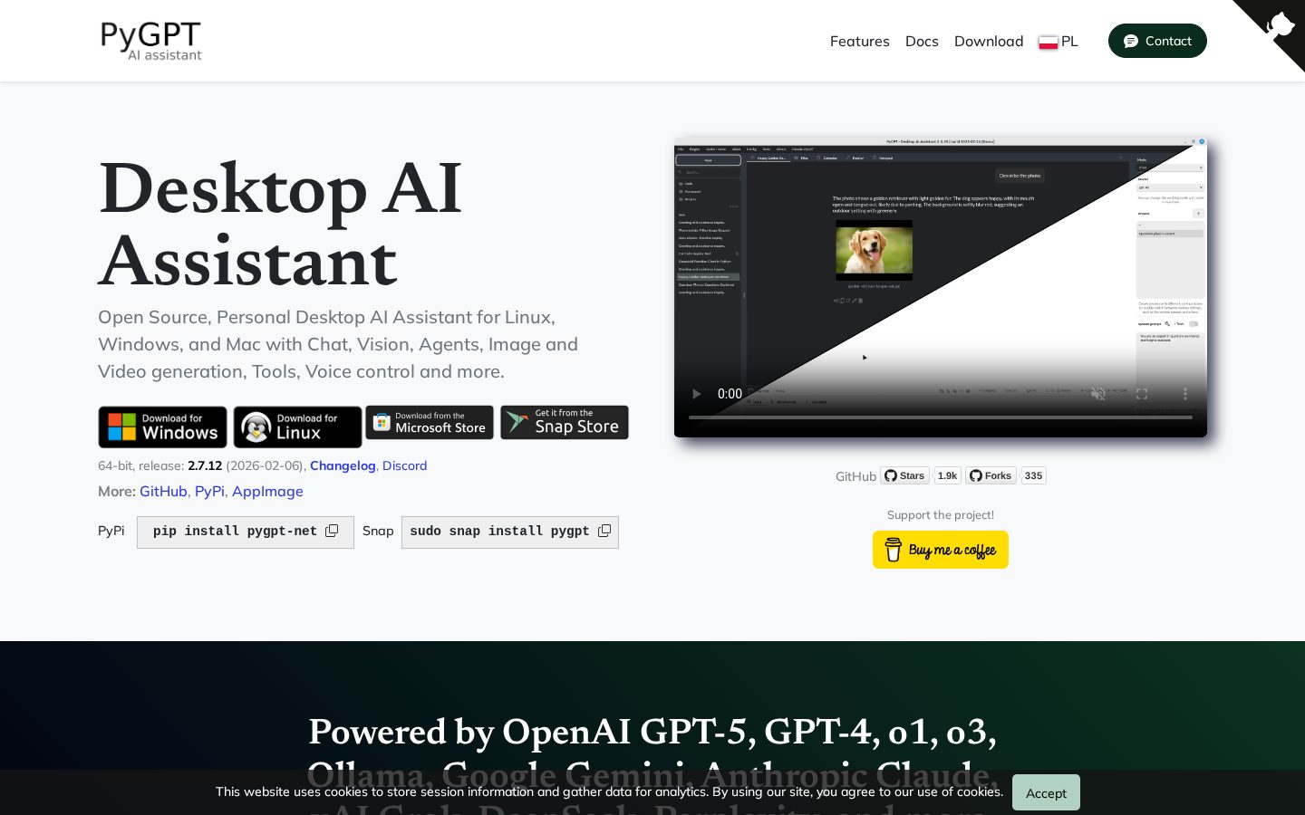Viewport: 1305px width, 815px height.
Task: Follow the PyPi link after More
Action: tap(209, 491)
